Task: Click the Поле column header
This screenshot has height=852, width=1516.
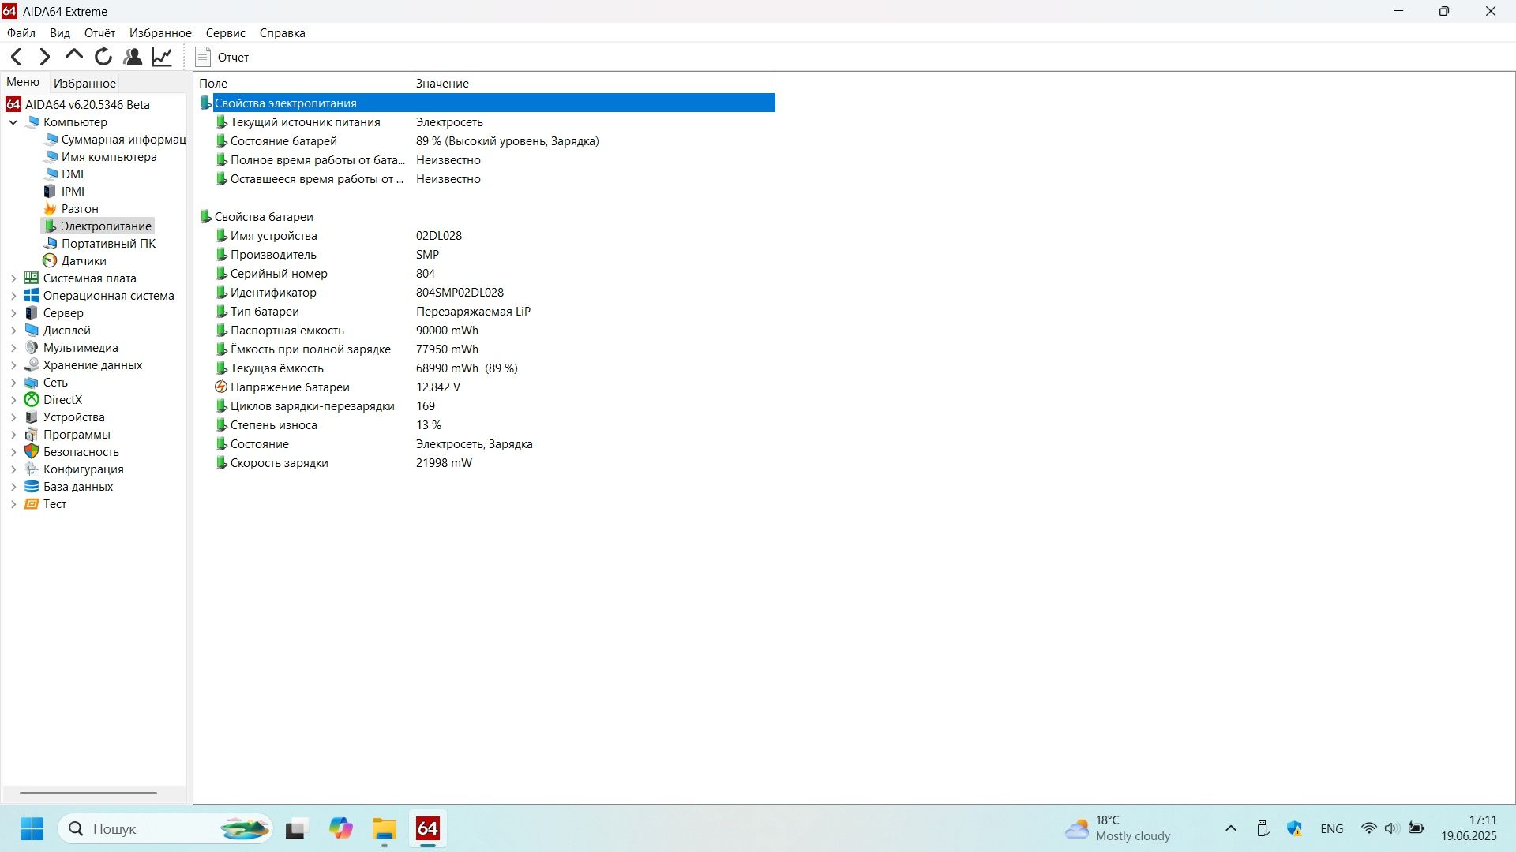Action: click(302, 83)
